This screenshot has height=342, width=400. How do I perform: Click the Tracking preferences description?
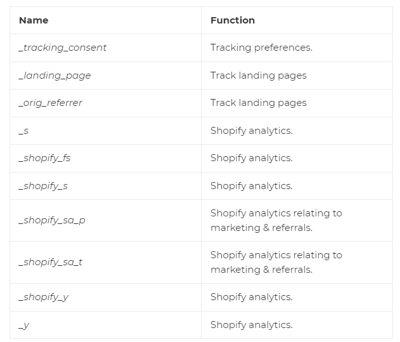(261, 48)
